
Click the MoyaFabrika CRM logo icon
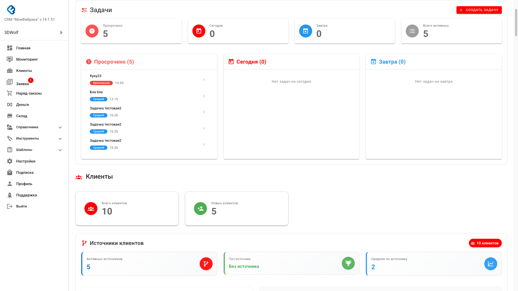coord(11,10)
